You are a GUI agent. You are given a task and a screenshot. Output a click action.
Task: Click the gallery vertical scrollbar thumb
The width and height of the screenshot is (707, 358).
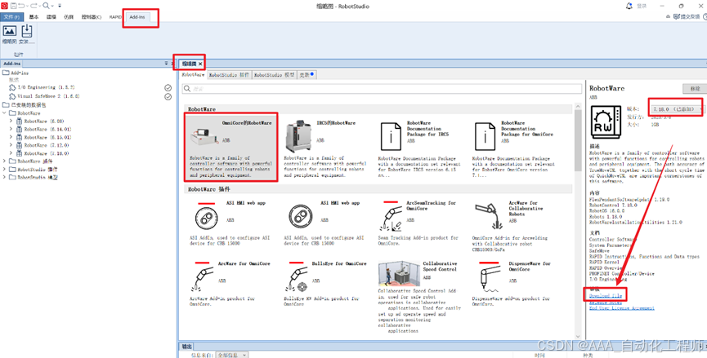point(578,142)
